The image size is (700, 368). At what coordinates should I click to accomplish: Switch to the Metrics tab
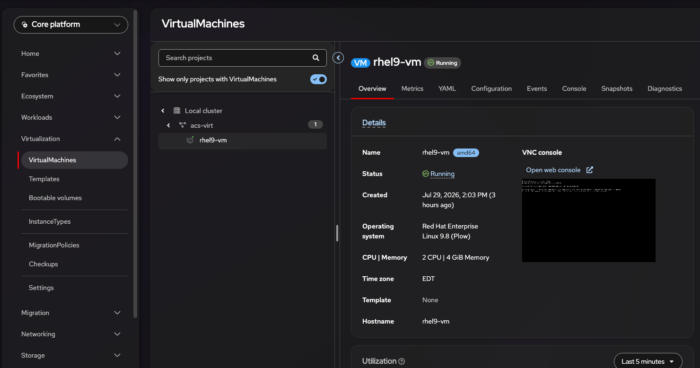[x=412, y=88]
